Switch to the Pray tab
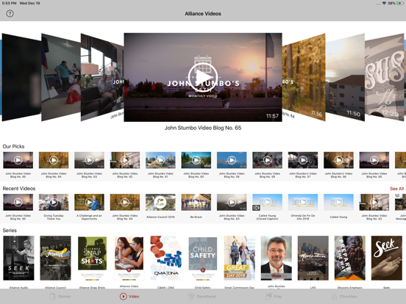This screenshot has height=304, width=406. click(274, 297)
